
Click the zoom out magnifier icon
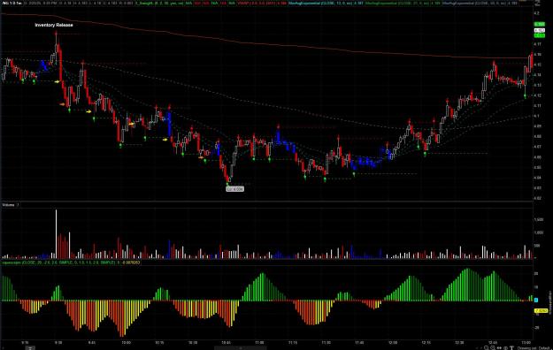coord(493,348)
